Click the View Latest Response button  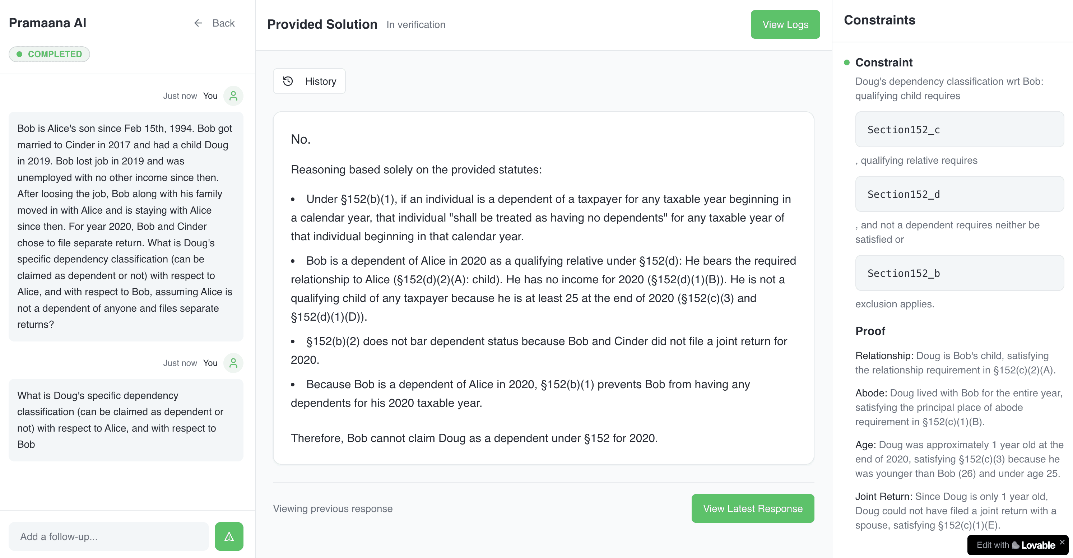pyautogui.click(x=752, y=508)
